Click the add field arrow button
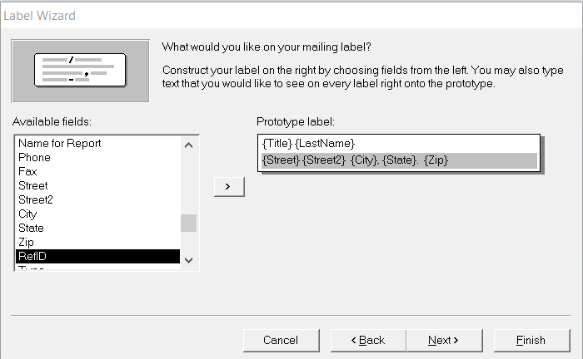The image size is (583, 359). pos(229,187)
